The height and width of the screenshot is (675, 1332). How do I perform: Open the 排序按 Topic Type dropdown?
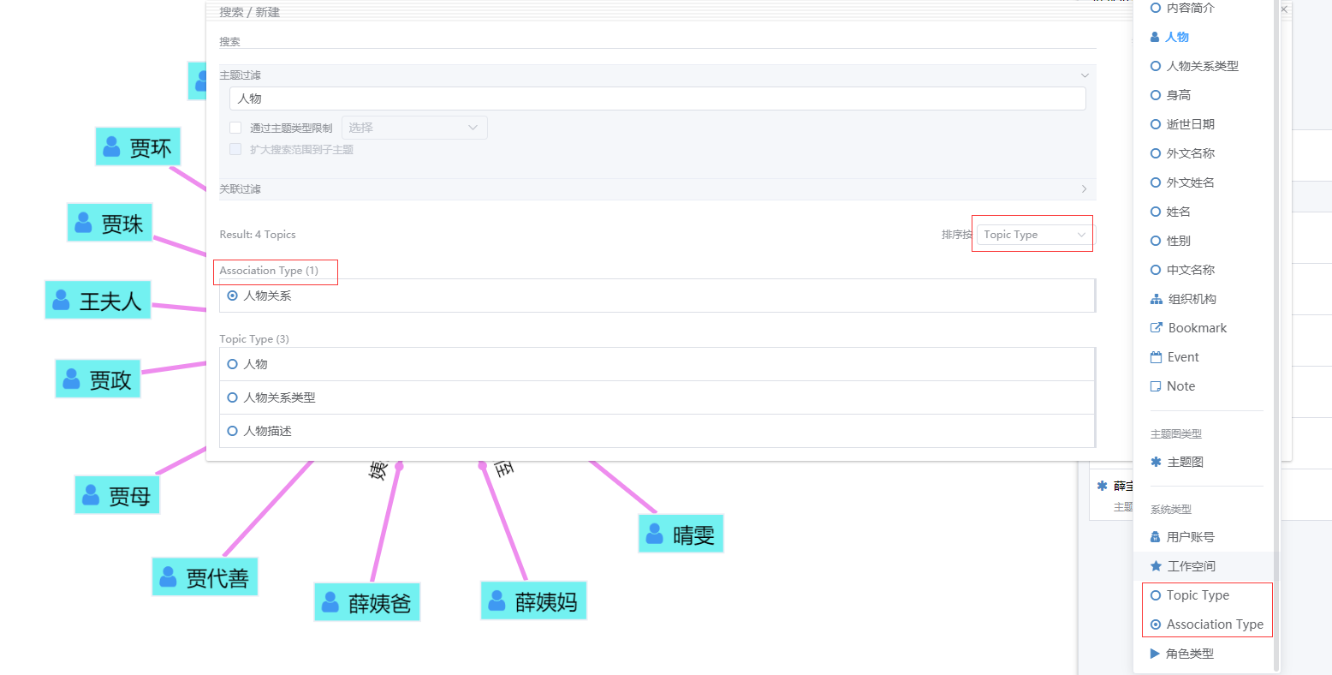pyautogui.click(x=1033, y=235)
